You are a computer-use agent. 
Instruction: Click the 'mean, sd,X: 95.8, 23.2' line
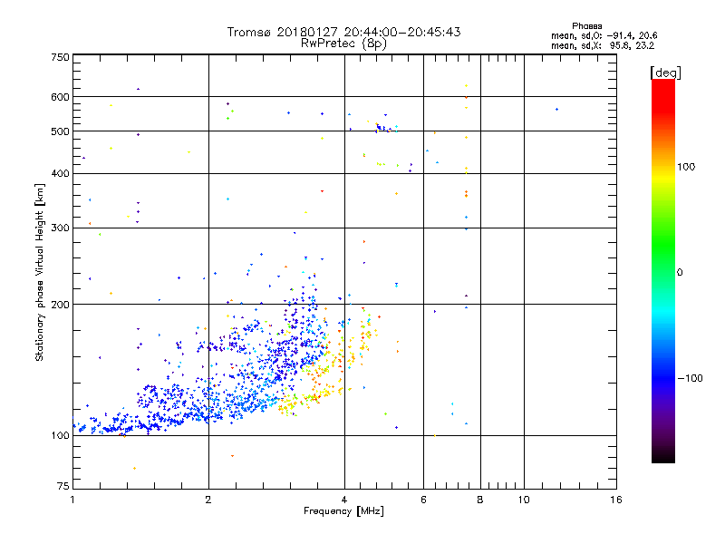(x=603, y=45)
